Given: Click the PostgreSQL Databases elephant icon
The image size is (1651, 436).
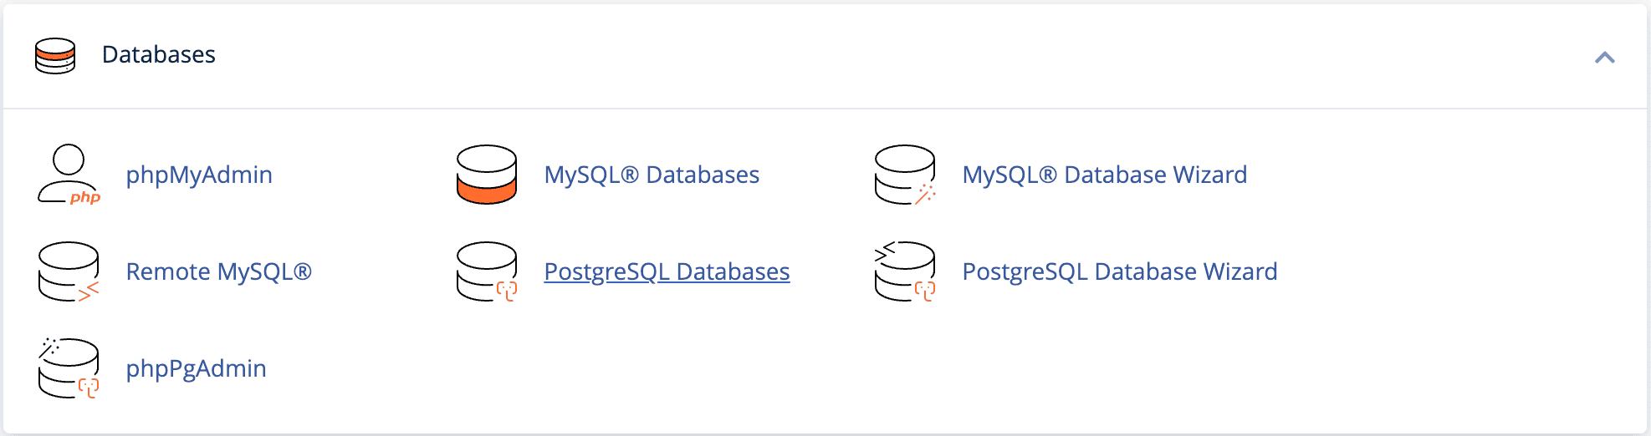Looking at the screenshot, I should 487,271.
